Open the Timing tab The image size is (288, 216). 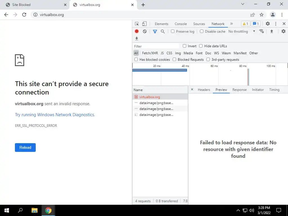point(274,90)
